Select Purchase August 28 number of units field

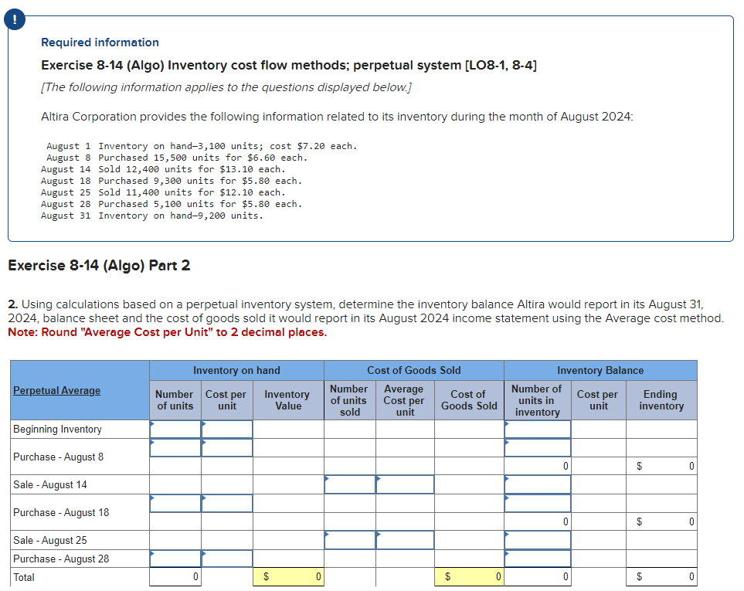point(175,559)
